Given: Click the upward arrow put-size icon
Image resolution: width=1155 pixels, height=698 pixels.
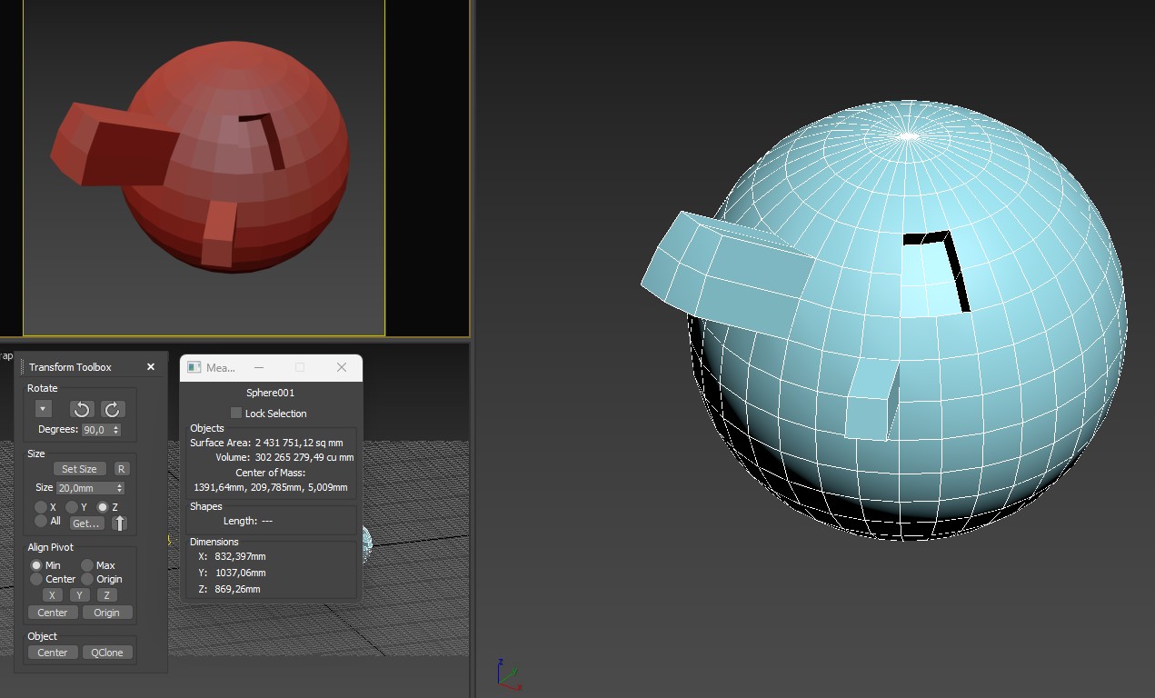Looking at the screenshot, I should [119, 523].
